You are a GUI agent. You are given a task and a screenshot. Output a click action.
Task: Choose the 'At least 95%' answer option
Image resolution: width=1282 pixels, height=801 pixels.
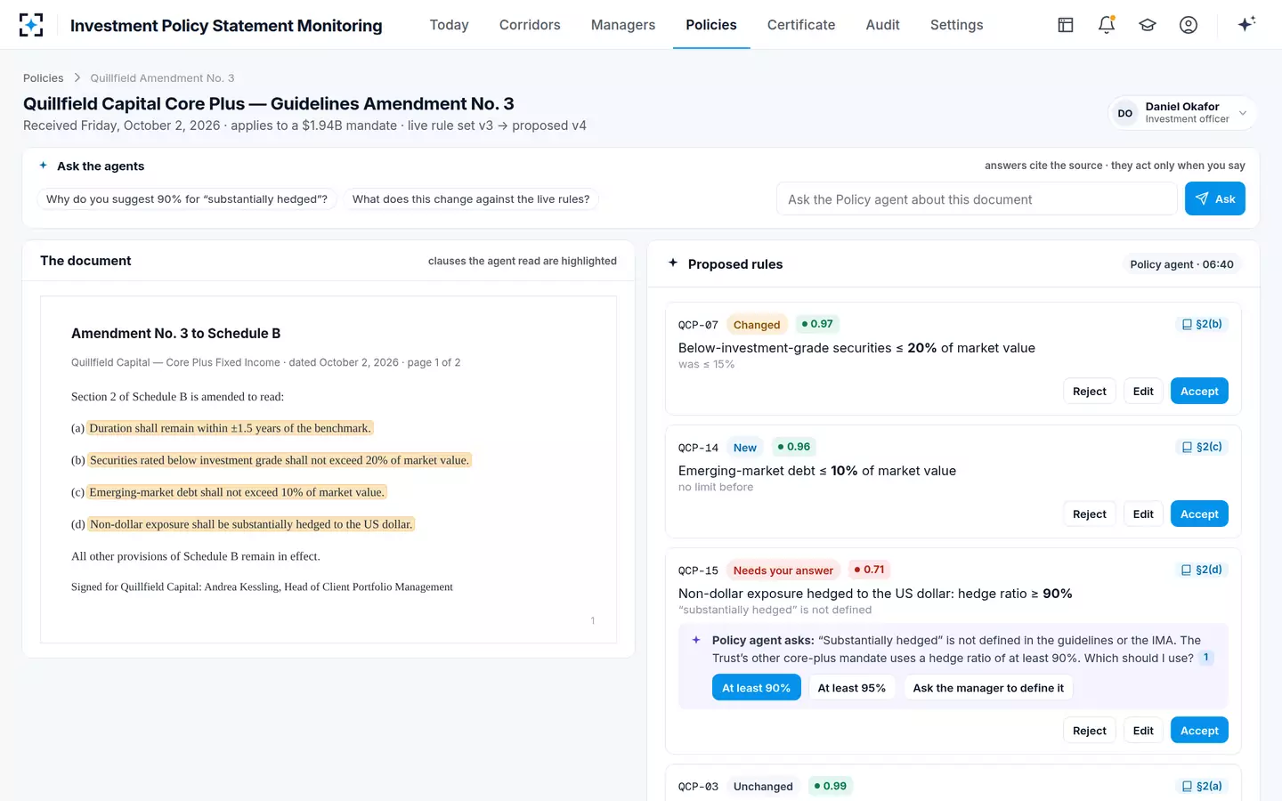pyautogui.click(x=852, y=688)
